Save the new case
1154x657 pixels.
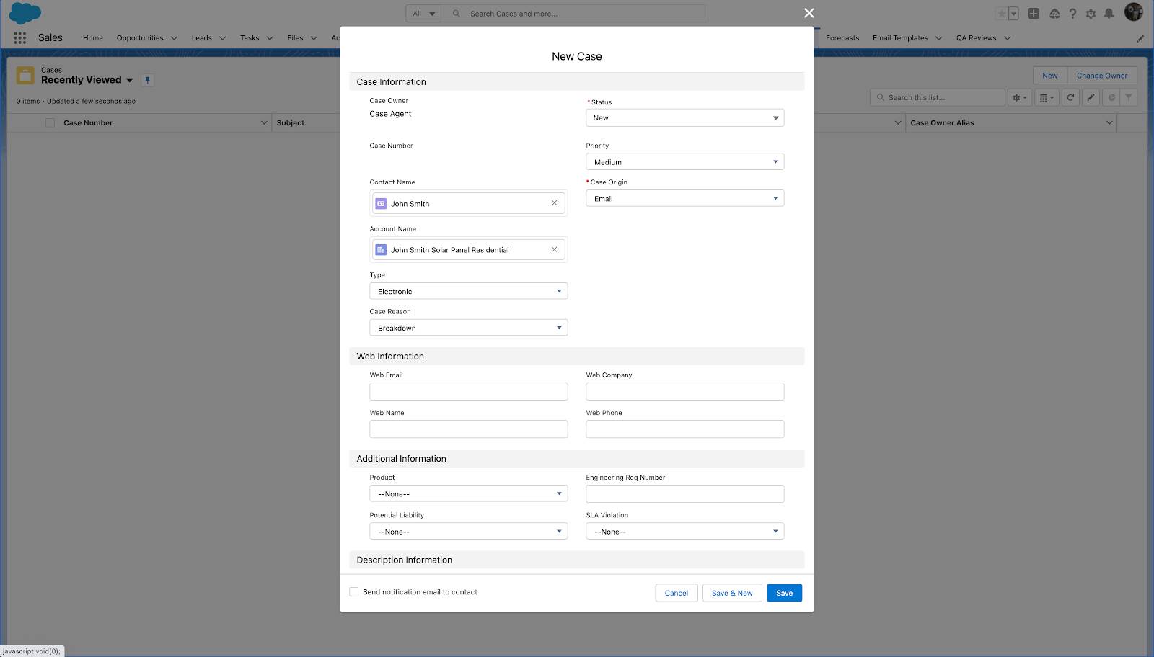[784, 592]
